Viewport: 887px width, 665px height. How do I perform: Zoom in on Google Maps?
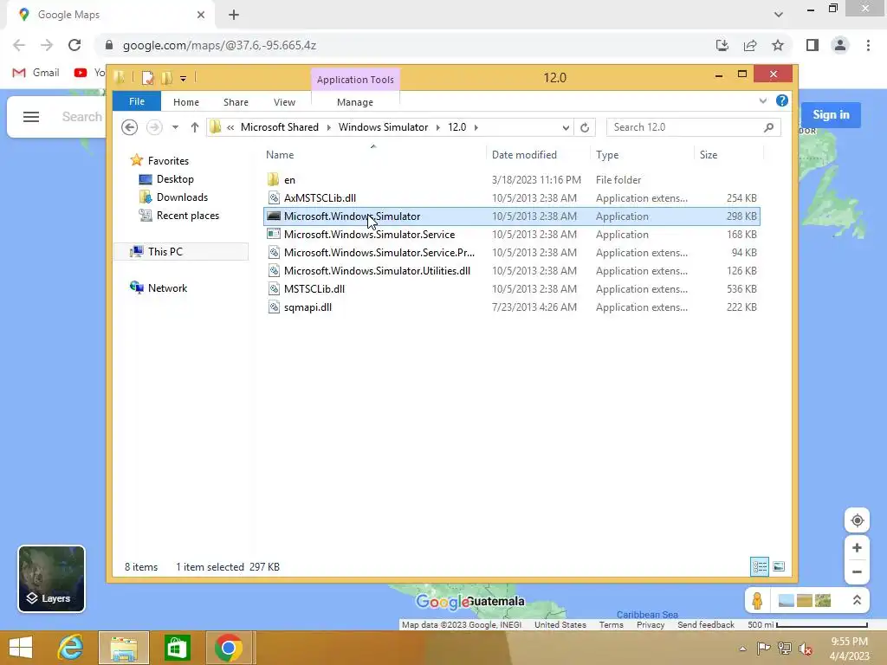coord(857,547)
